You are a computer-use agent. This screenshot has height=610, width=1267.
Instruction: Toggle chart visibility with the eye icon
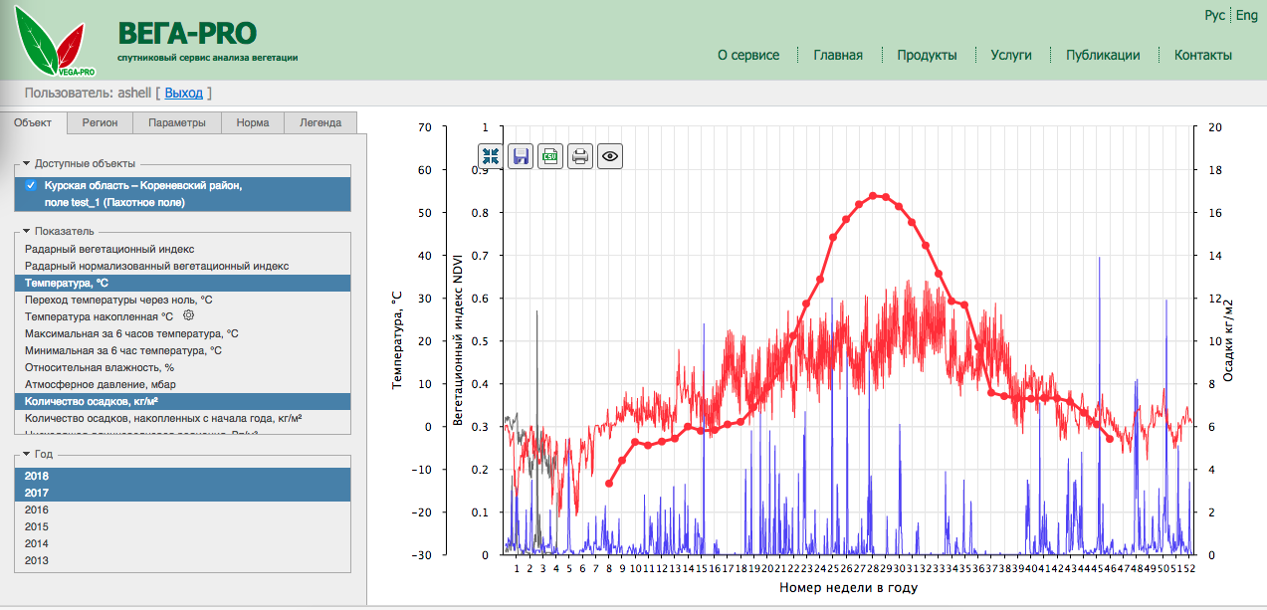(x=610, y=155)
